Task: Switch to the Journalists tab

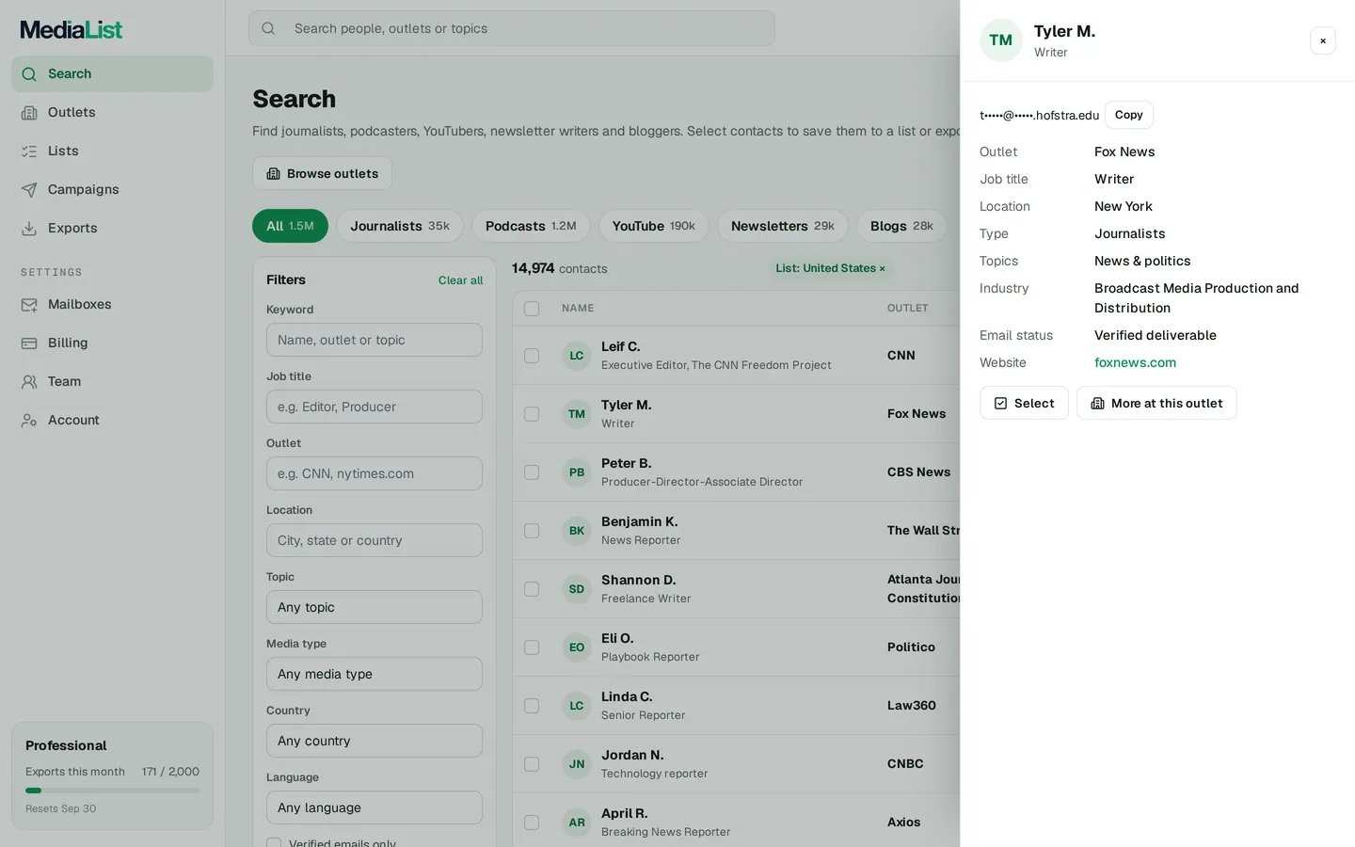Action: 400,226
